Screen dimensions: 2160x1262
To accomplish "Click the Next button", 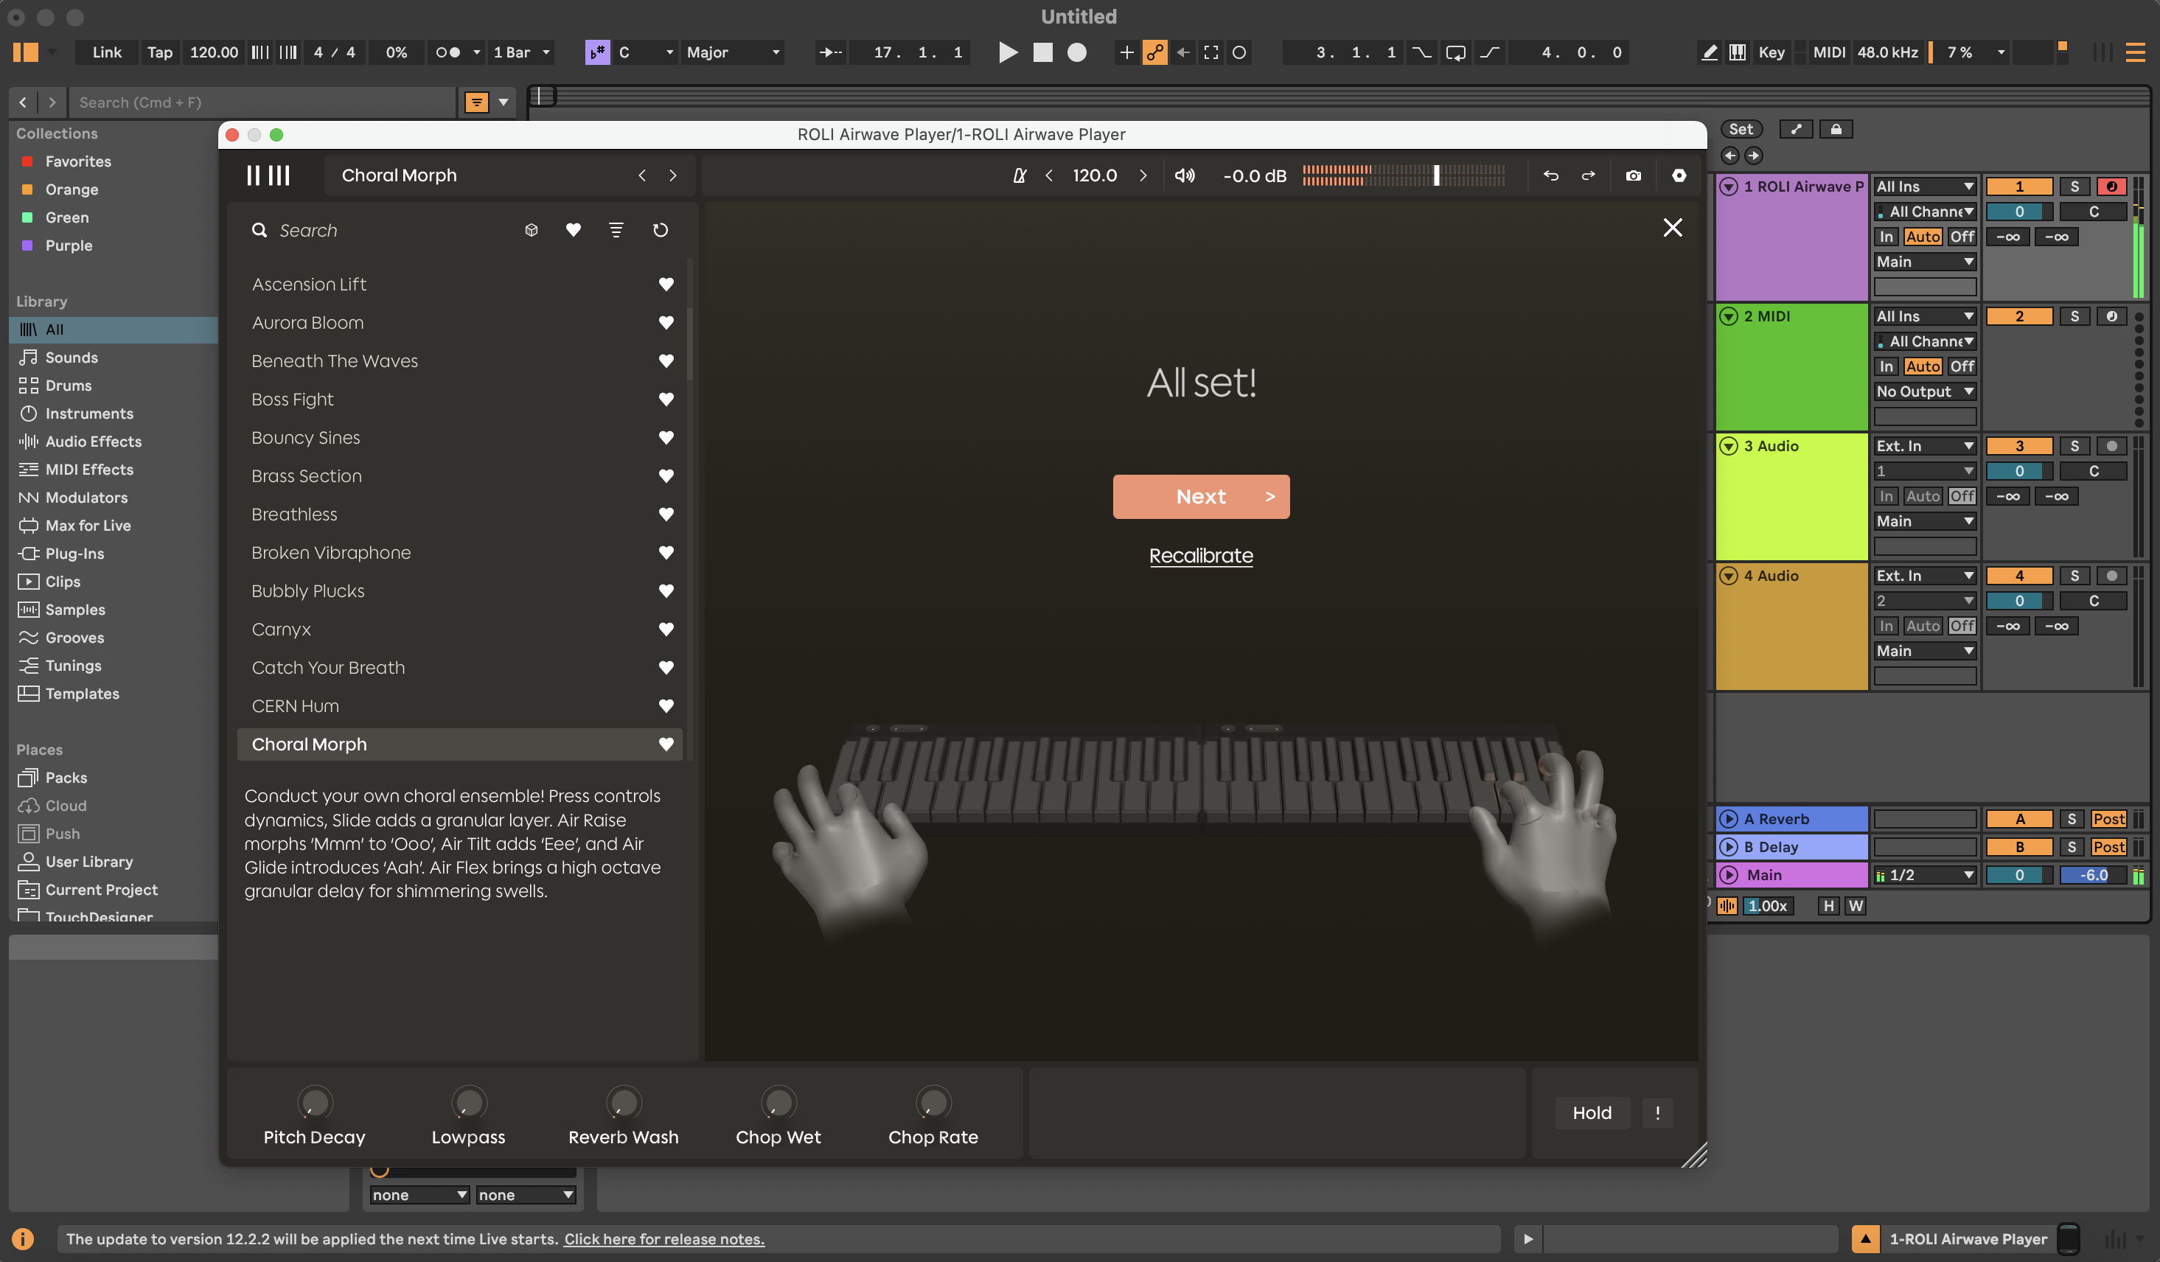I will click(x=1201, y=496).
